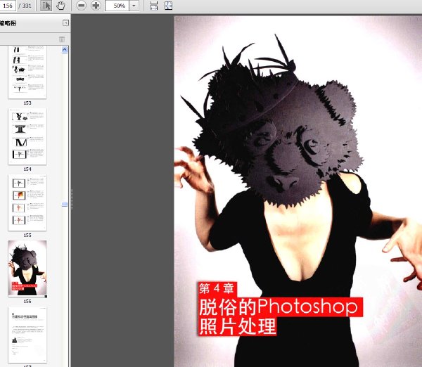
Task: Open page 155 thumbnail
Action: coord(27,202)
